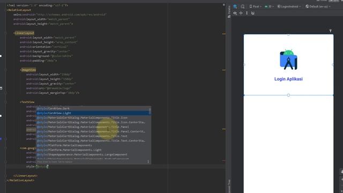Open the Default (en-us) locale dropdown
This screenshot has height=193, width=343.
[x=318, y=6]
